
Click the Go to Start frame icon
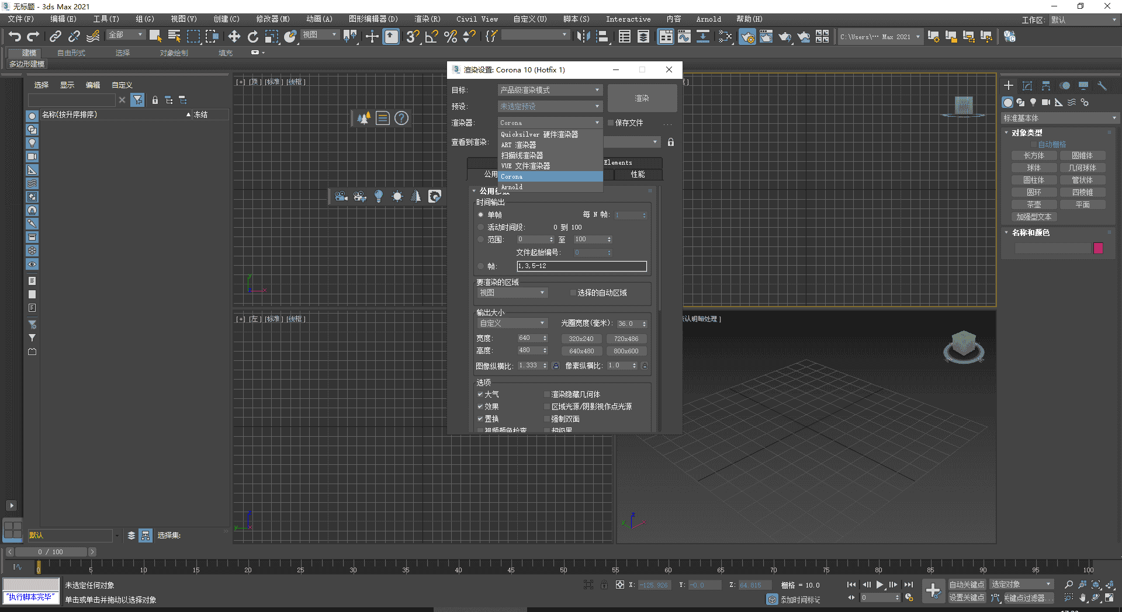851,585
